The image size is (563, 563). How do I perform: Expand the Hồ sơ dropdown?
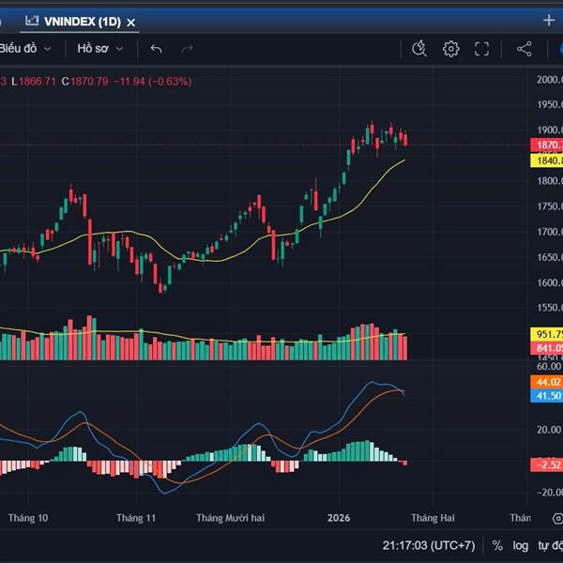[102, 49]
